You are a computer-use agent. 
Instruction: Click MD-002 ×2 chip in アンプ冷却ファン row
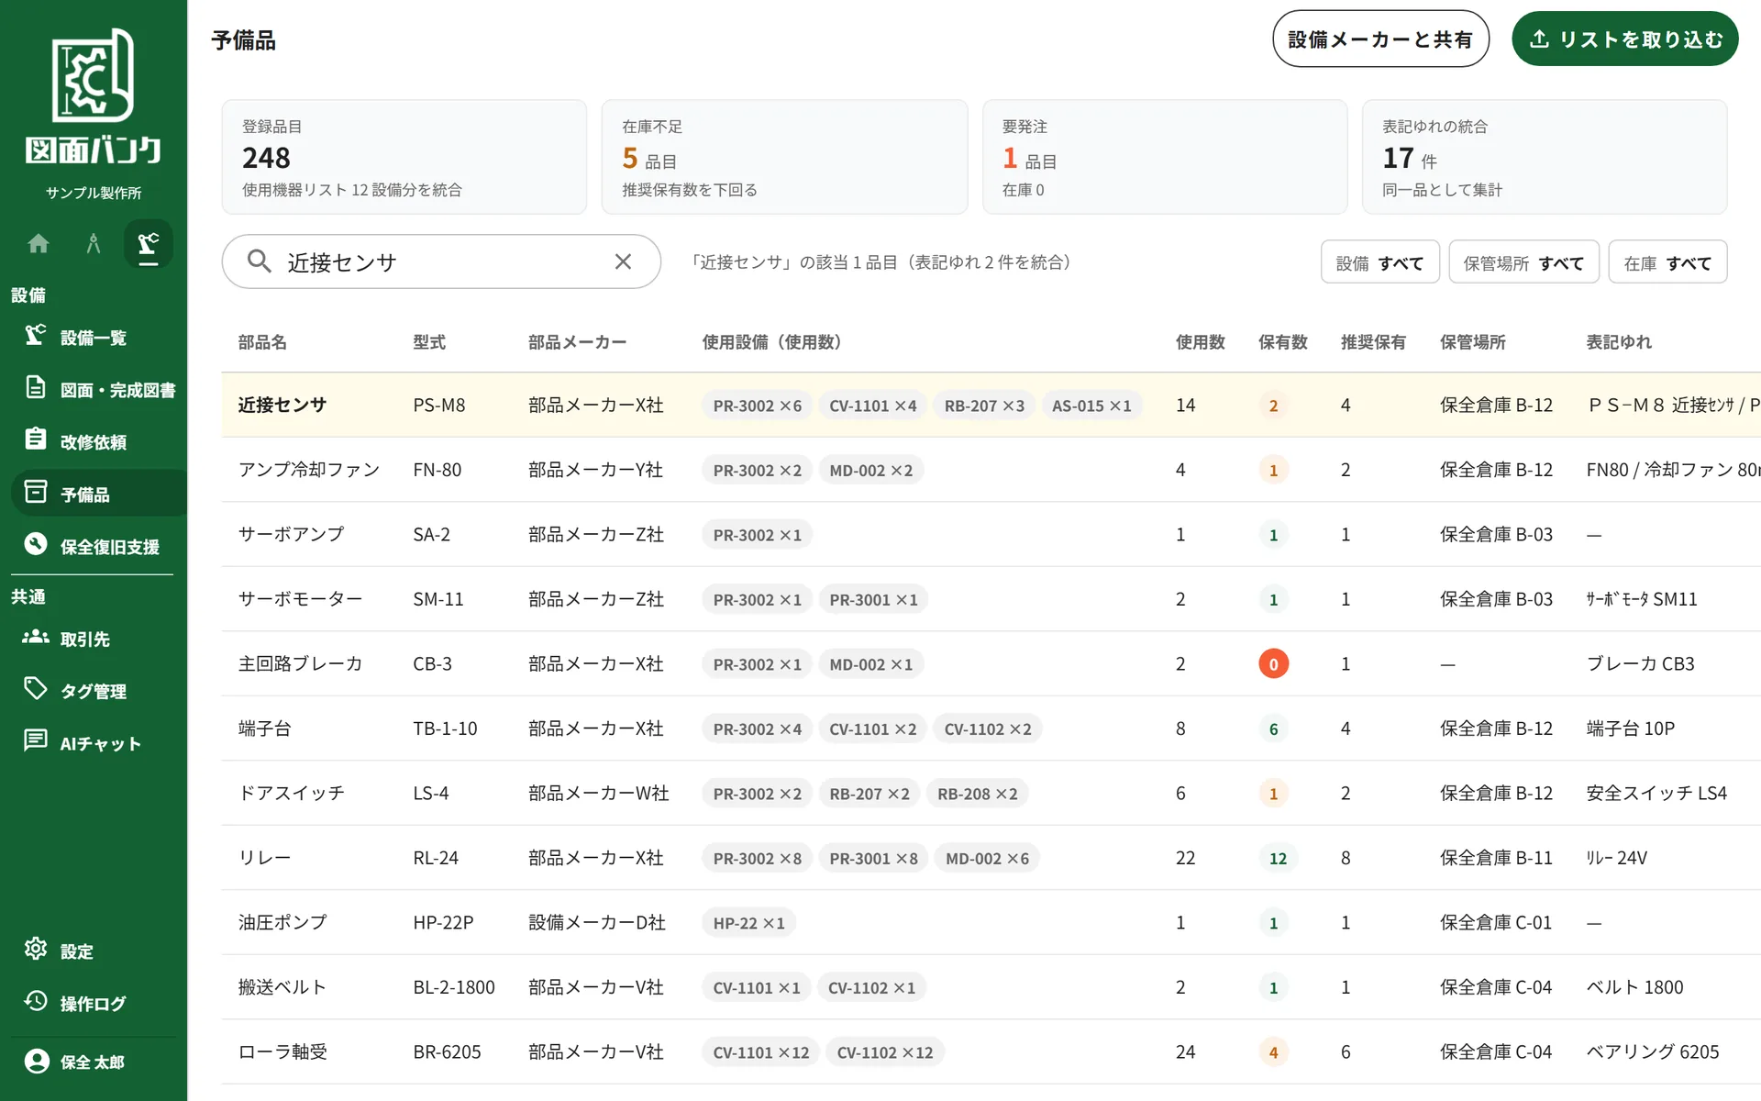tap(871, 471)
